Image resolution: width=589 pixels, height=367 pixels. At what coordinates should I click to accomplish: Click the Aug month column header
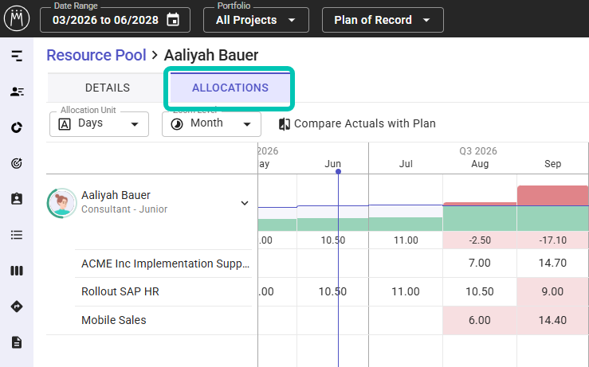click(x=480, y=164)
